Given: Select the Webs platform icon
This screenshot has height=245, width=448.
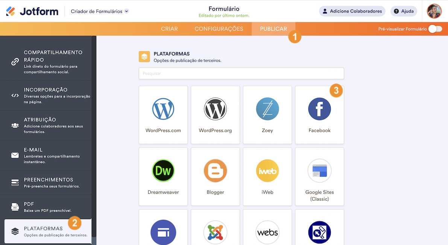Looking at the screenshot, I should pyautogui.click(x=267, y=233).
